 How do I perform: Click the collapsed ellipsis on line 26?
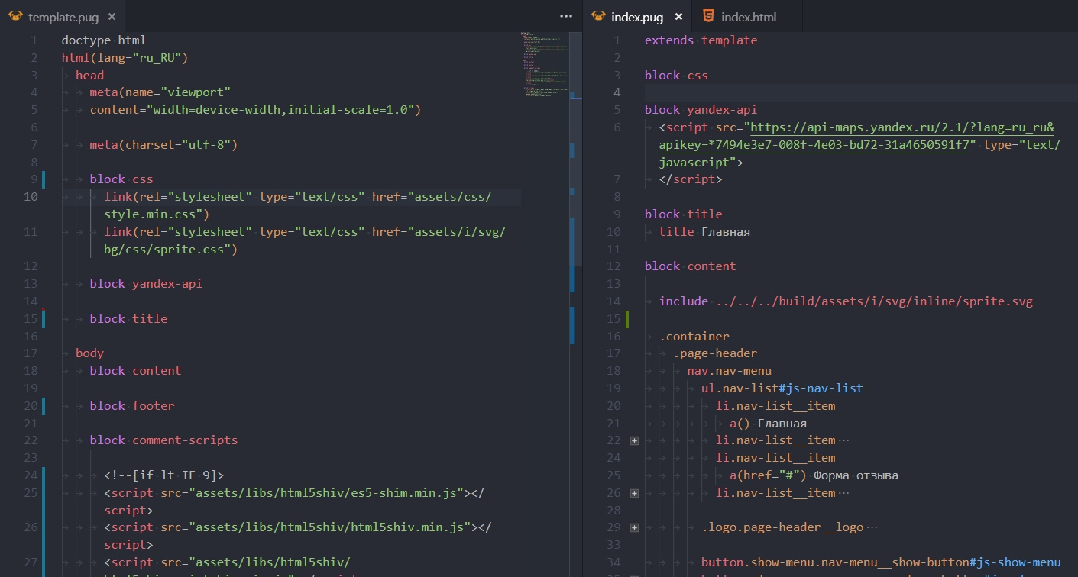pyautogui.click(x=844, y=493)
